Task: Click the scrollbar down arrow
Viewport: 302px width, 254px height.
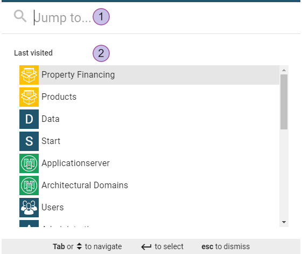Action: [x=284, y=222]
